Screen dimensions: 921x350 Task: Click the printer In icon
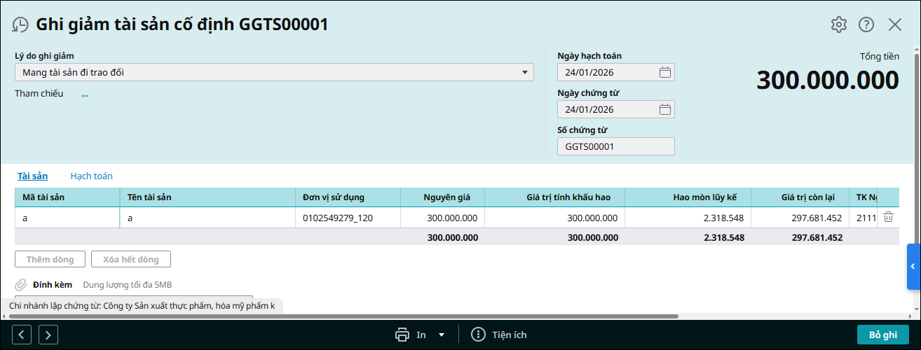(402, 335)
